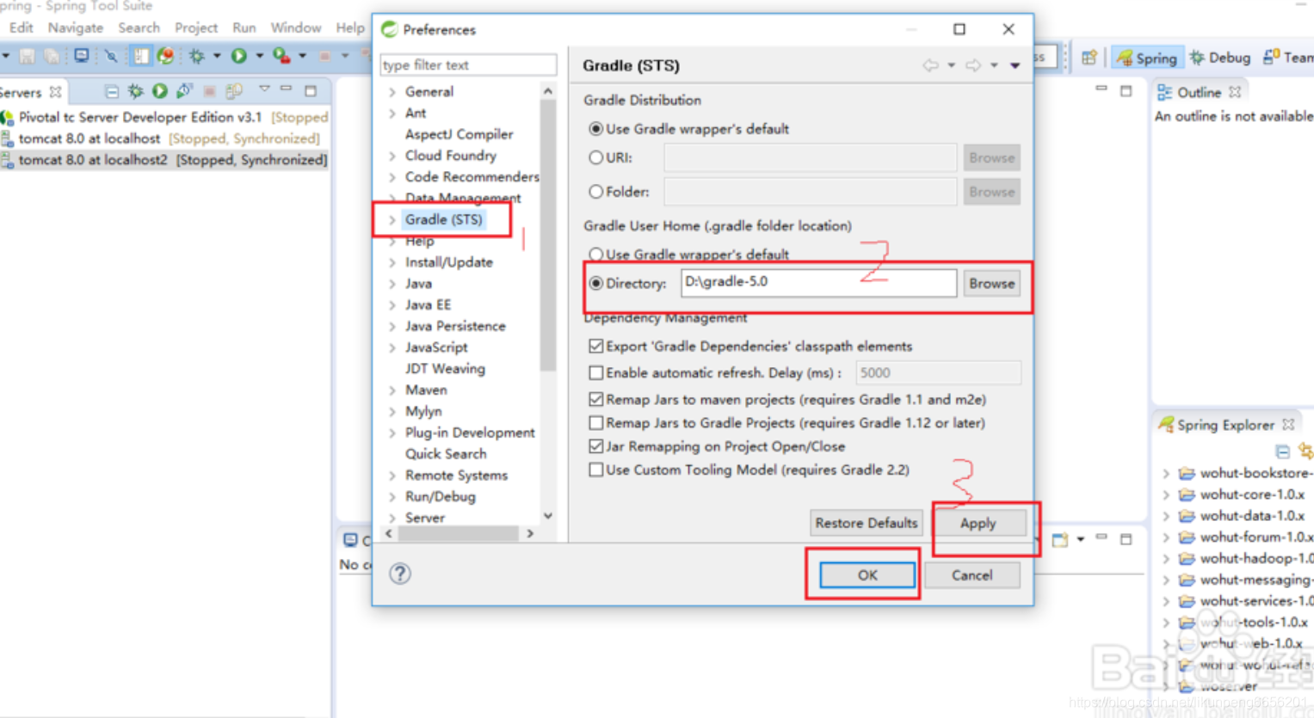Toggle Jar Remapping on Project Open/Close
This screenshot has width=1314, height=718.
click(595, 446)
